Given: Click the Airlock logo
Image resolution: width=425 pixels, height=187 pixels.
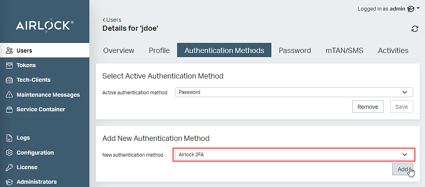Looking at the screenshot, I should 44,25.
